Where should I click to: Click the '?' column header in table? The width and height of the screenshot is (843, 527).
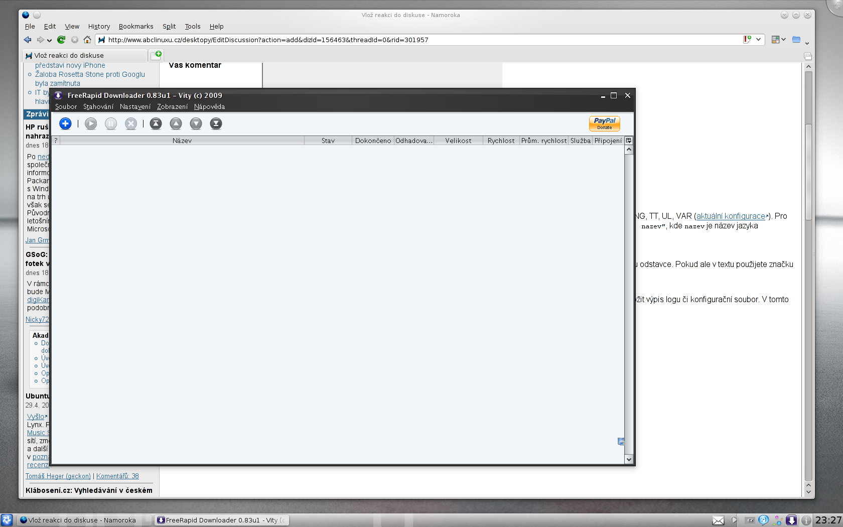click(x=56, y=141)
